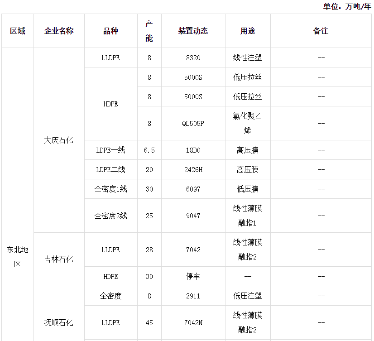Click the 9047 device status cell

[x=193, y=216]
